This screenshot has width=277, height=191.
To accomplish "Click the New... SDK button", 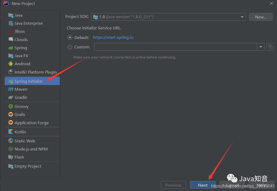I will (261, 17).
